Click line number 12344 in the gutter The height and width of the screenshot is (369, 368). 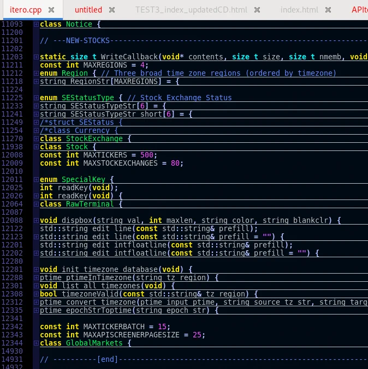(12, 343)
